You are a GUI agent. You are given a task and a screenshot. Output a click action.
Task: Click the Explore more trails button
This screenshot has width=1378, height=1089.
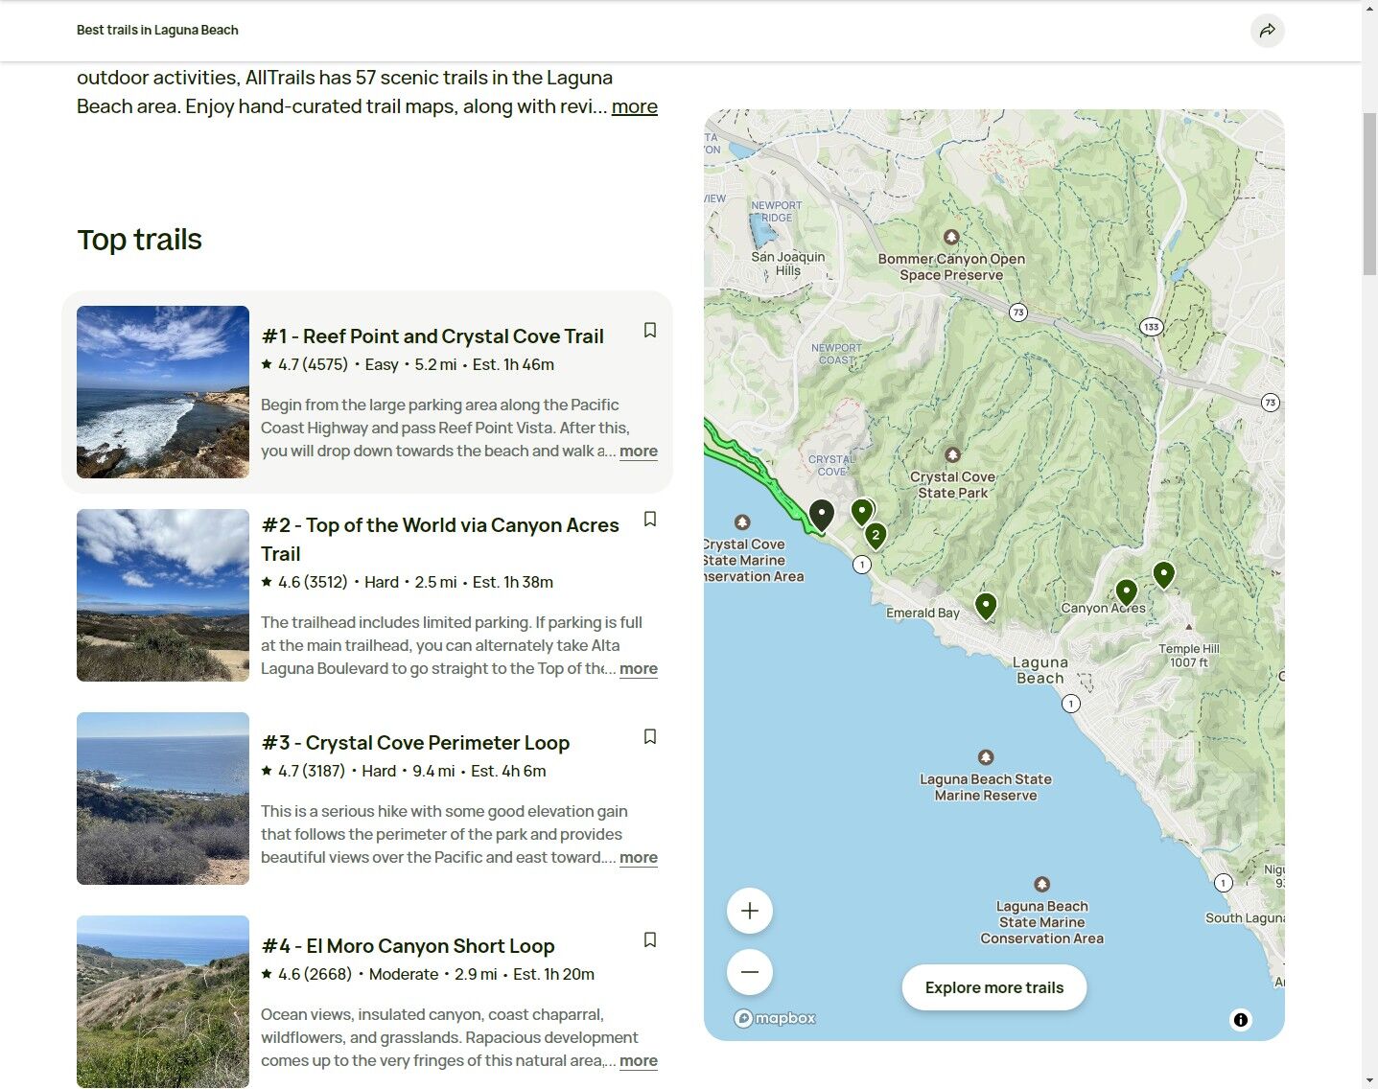coord(994,987)
